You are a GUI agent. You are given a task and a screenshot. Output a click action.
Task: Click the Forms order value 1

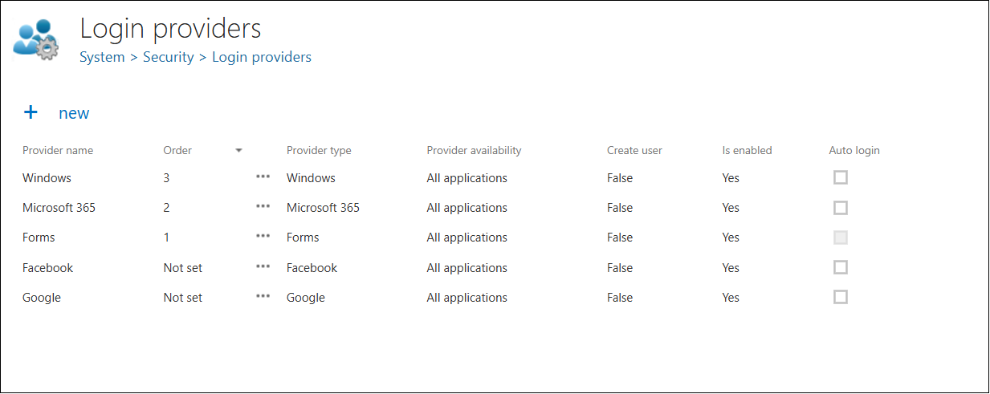[166, 238]
